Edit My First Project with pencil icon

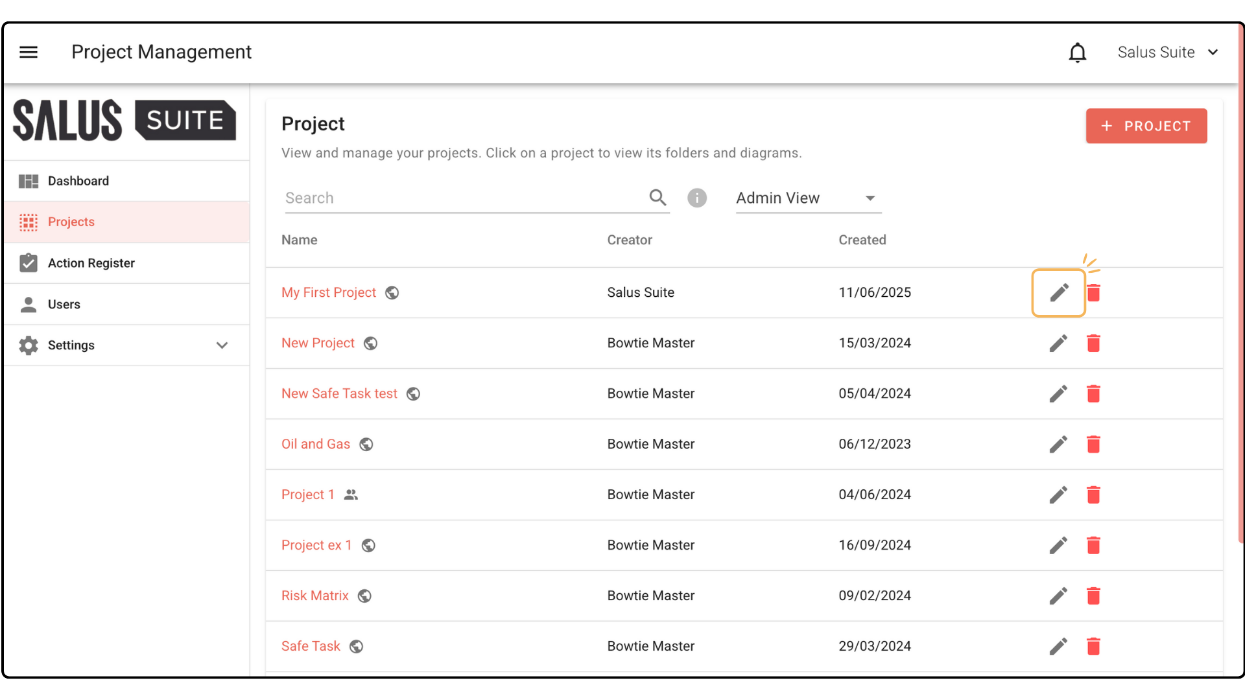[x=1058, y=293]
